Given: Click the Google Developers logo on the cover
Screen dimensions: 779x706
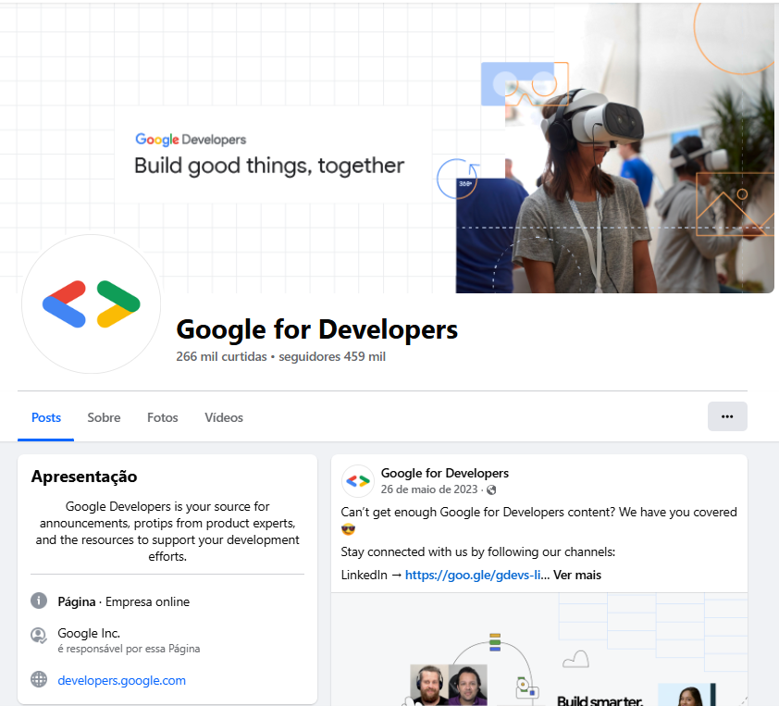Looking at the screenshot, I should coord(191,140).
